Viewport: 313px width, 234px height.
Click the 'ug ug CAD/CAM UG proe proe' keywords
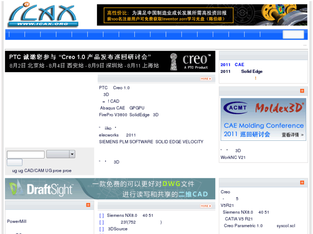[42, 171]
